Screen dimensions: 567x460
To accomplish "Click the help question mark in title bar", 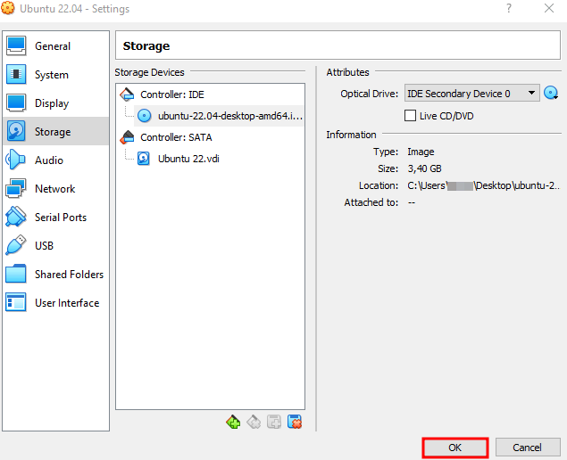I will (508, 8).
